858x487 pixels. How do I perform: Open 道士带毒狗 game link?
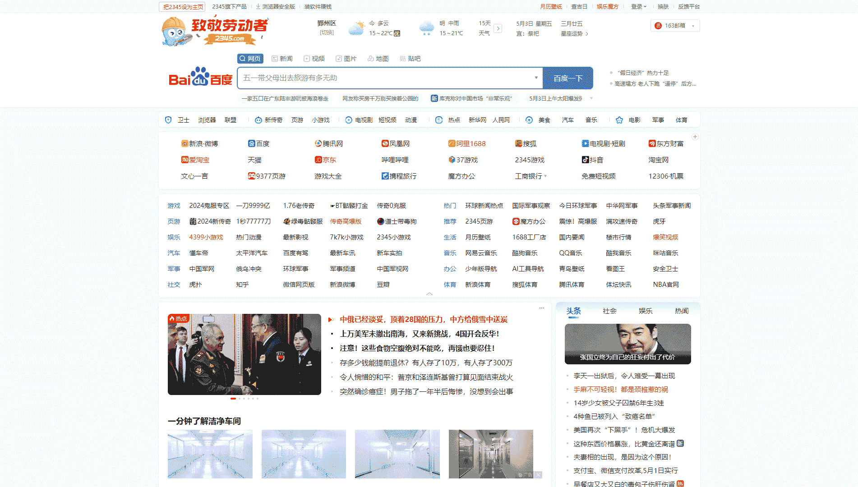pos(397,221)
